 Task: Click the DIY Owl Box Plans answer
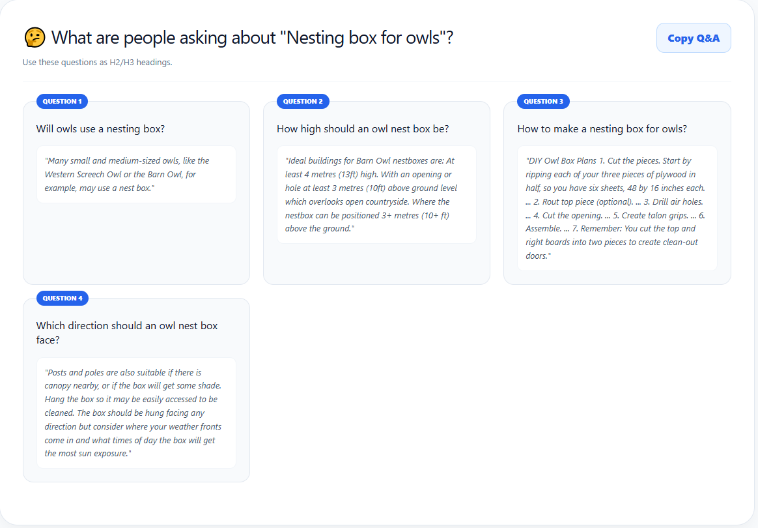pos(617,208)
